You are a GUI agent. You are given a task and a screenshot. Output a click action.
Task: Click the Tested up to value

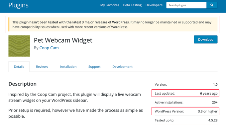(213, 120)
